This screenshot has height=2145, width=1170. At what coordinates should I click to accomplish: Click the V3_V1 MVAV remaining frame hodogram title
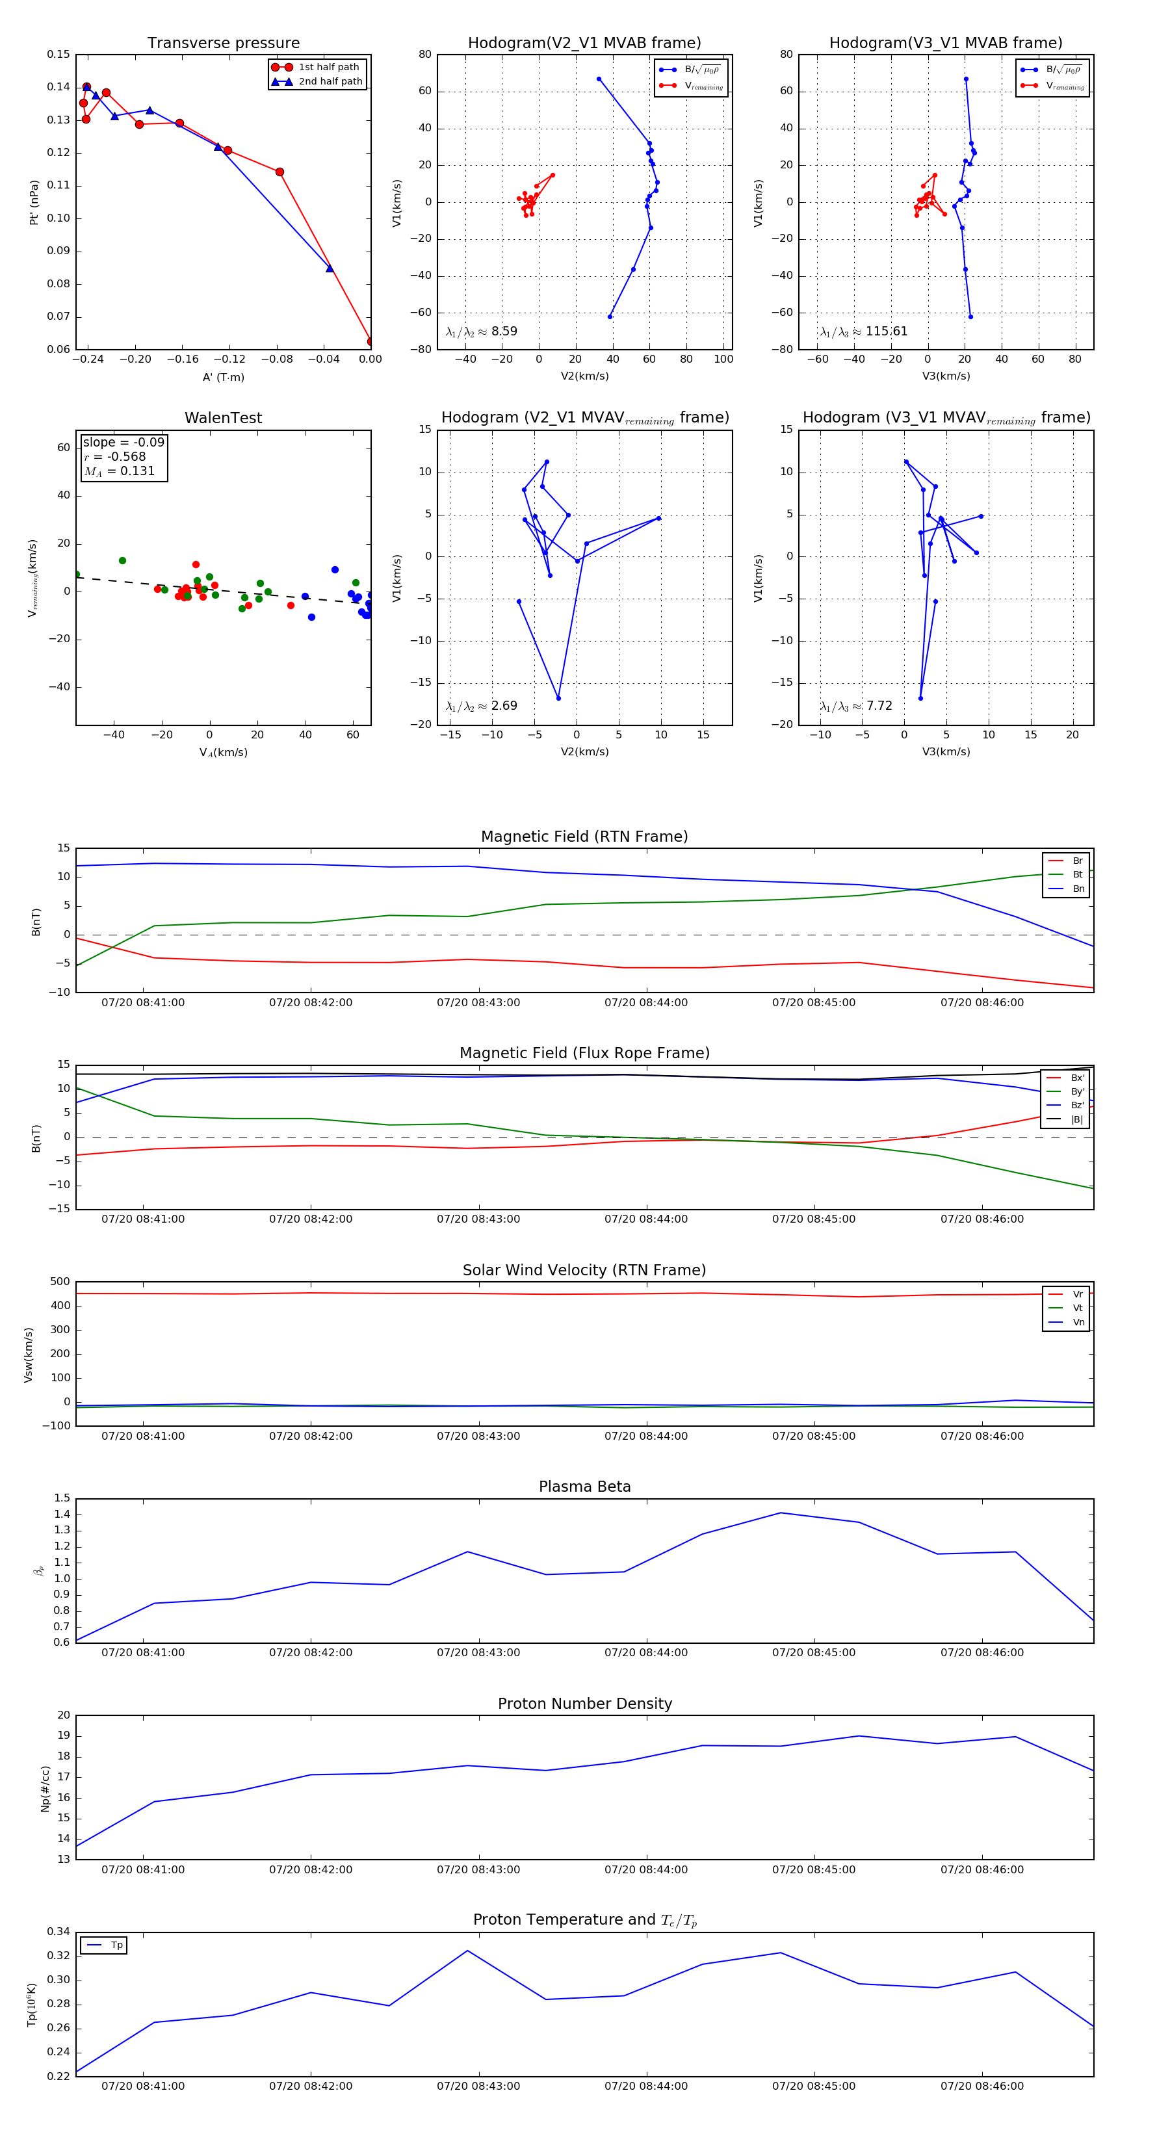tap(946, 418)
